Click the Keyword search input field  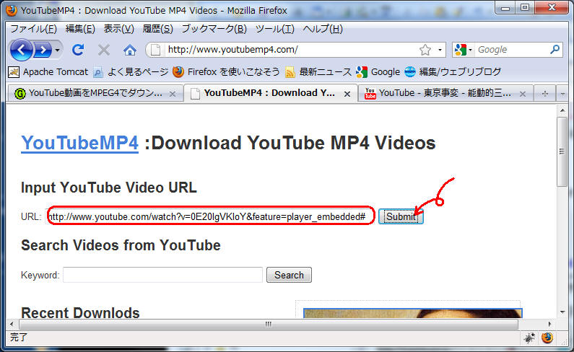point(162,275)
